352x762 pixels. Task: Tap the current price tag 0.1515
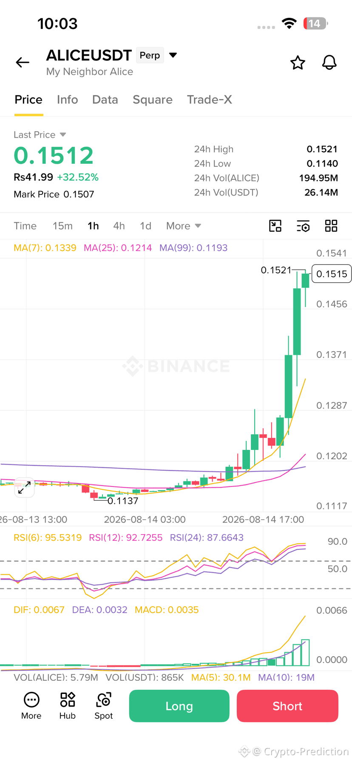pyautogui.click(x=332, y=274)
